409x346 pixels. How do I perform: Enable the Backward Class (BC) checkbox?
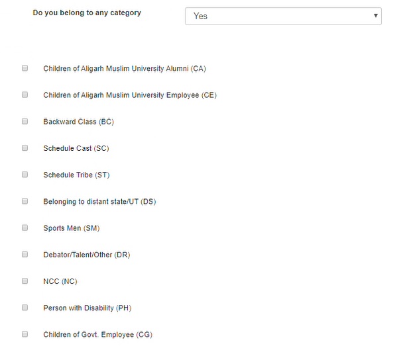coord(25,121)
